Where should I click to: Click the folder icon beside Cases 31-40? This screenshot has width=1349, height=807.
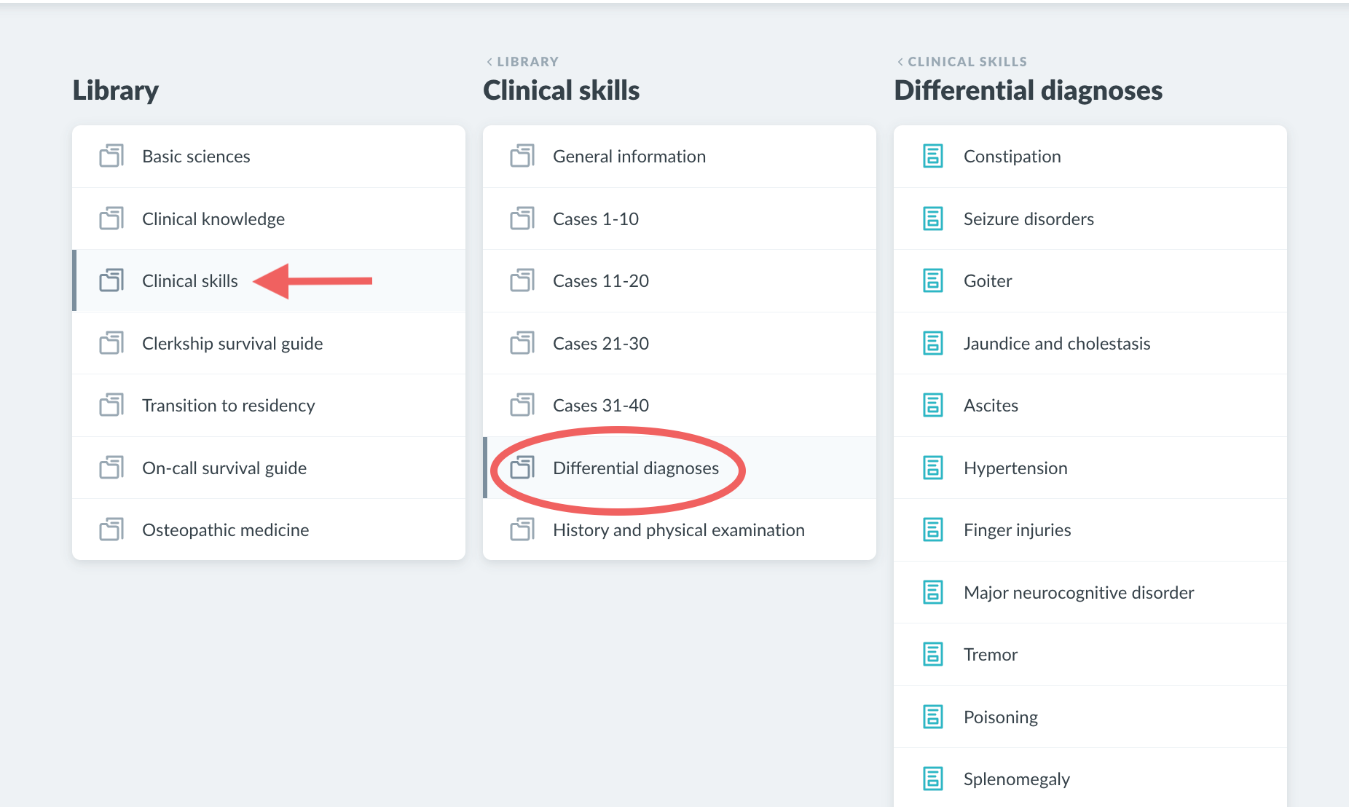[522, 405]
